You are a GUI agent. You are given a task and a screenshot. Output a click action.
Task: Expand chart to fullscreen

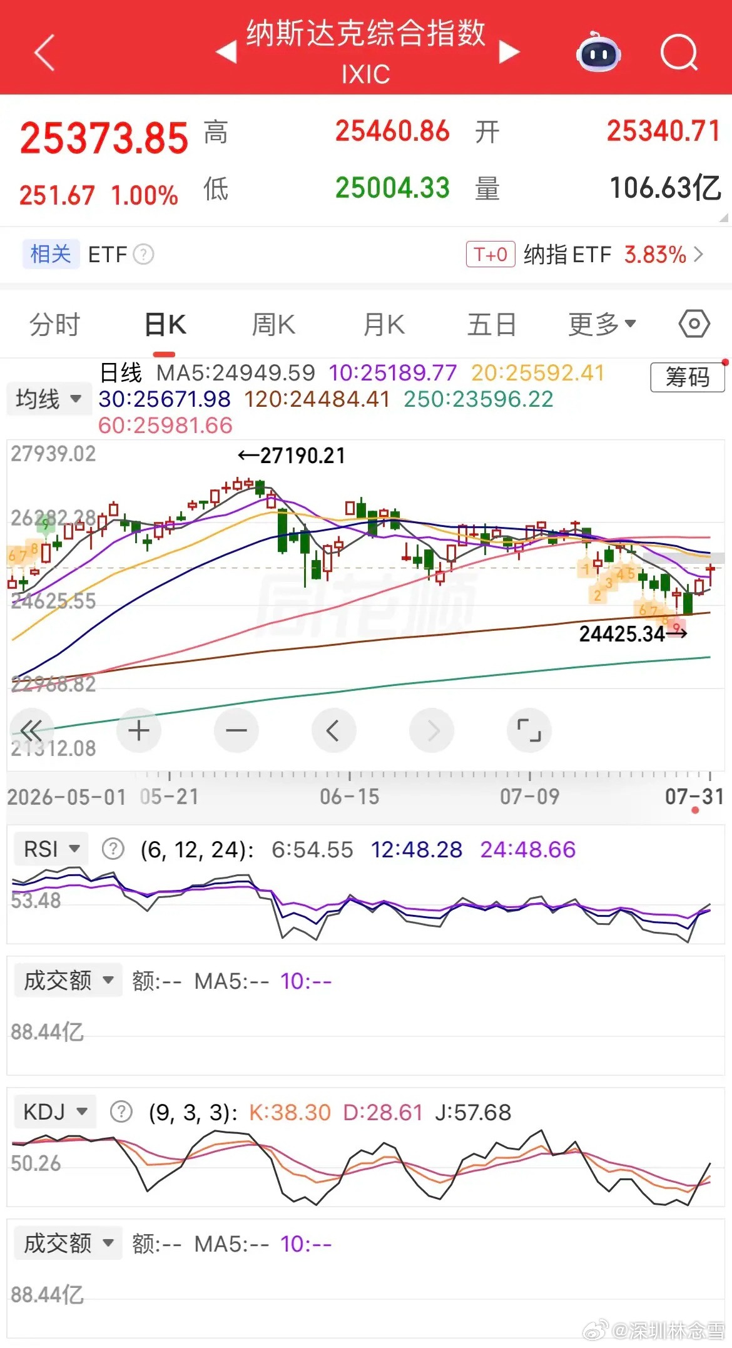tap(529, 730)
